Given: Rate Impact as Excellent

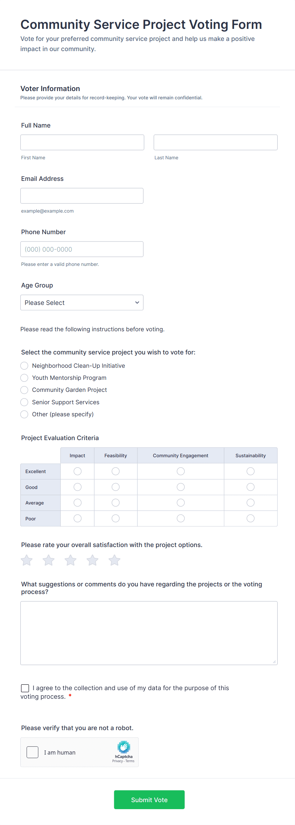Looking at the screenshot, I should pyautogui.click(x=77, y=471).
